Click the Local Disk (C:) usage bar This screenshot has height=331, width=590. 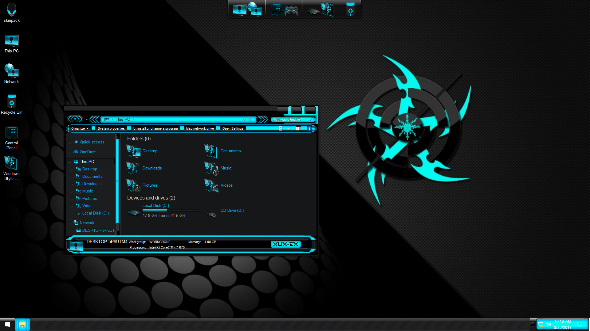[171, 211]
